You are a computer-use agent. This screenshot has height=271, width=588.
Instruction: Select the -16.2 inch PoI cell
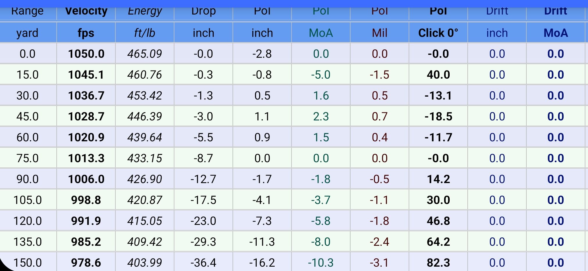pos(262,263)
